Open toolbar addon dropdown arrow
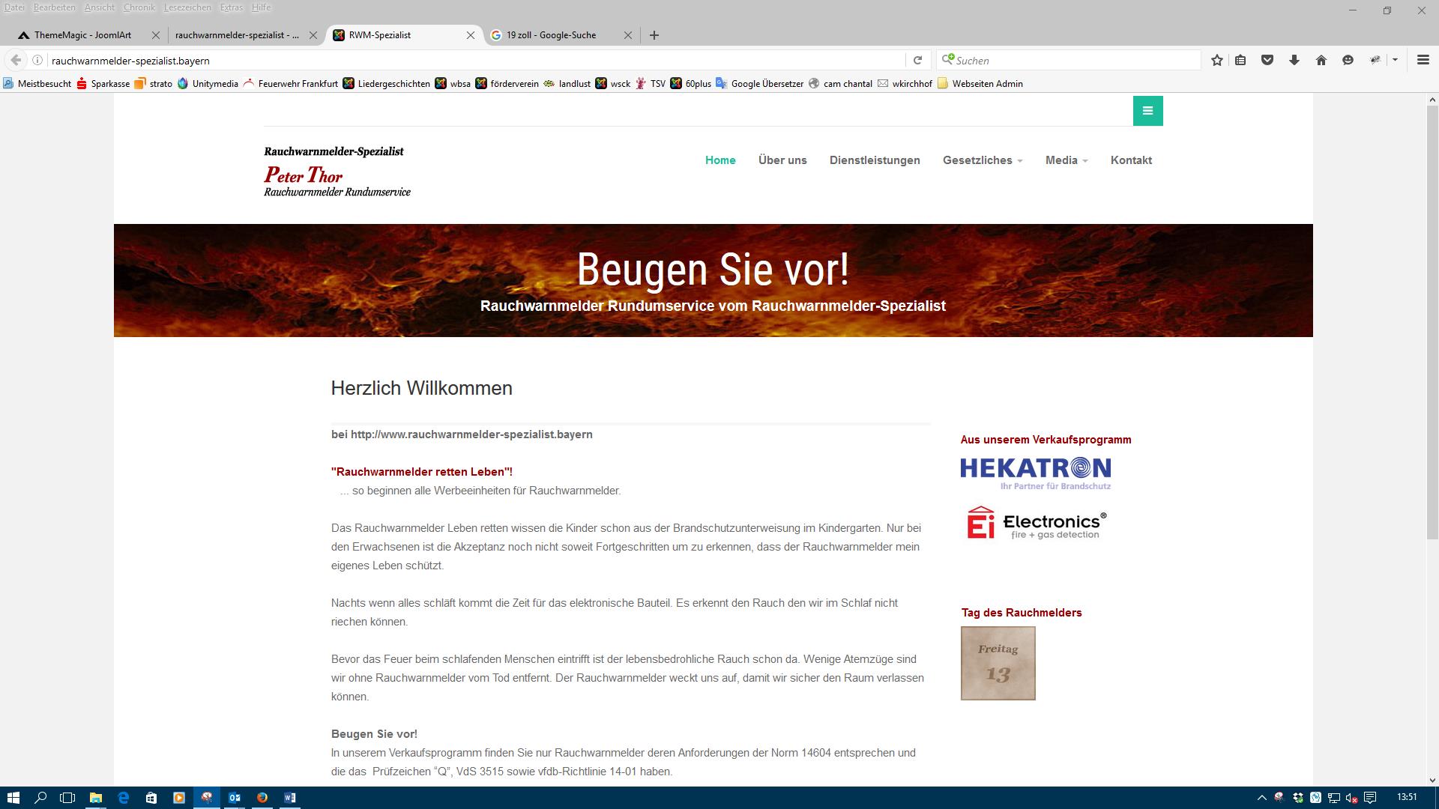This screenshot has width=1439, height=809. (x=1395, y=60)
